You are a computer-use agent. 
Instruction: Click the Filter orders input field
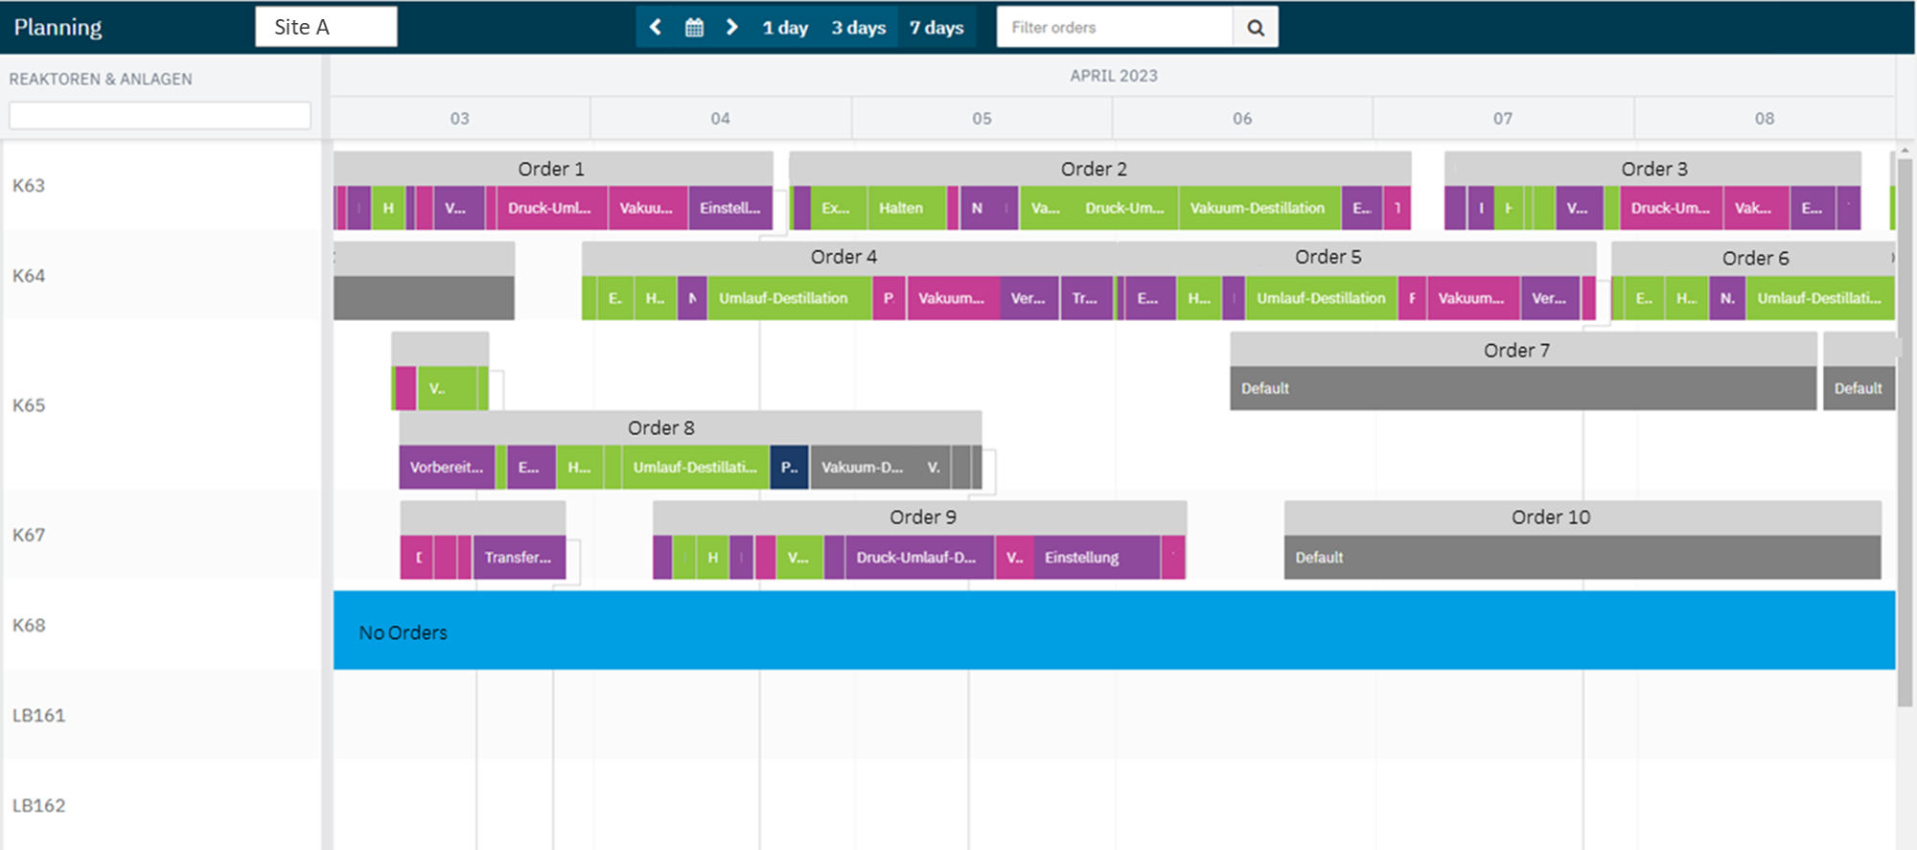point(1114,28)
